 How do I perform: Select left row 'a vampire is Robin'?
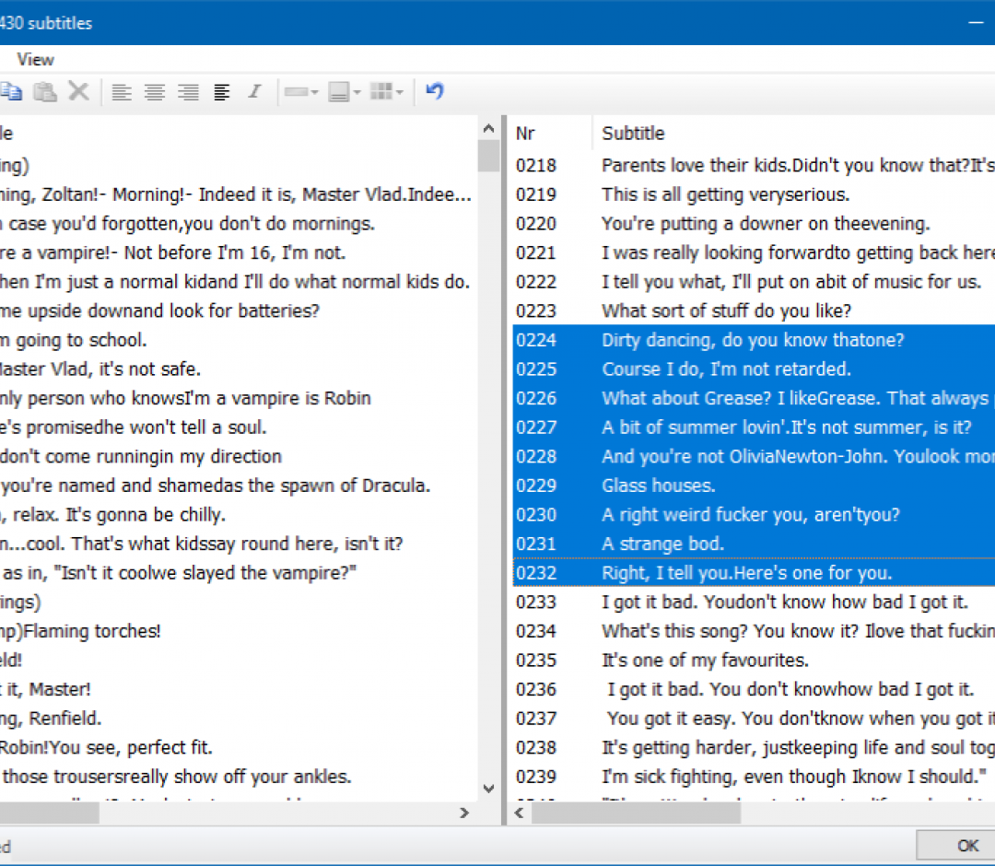[239, 399]
